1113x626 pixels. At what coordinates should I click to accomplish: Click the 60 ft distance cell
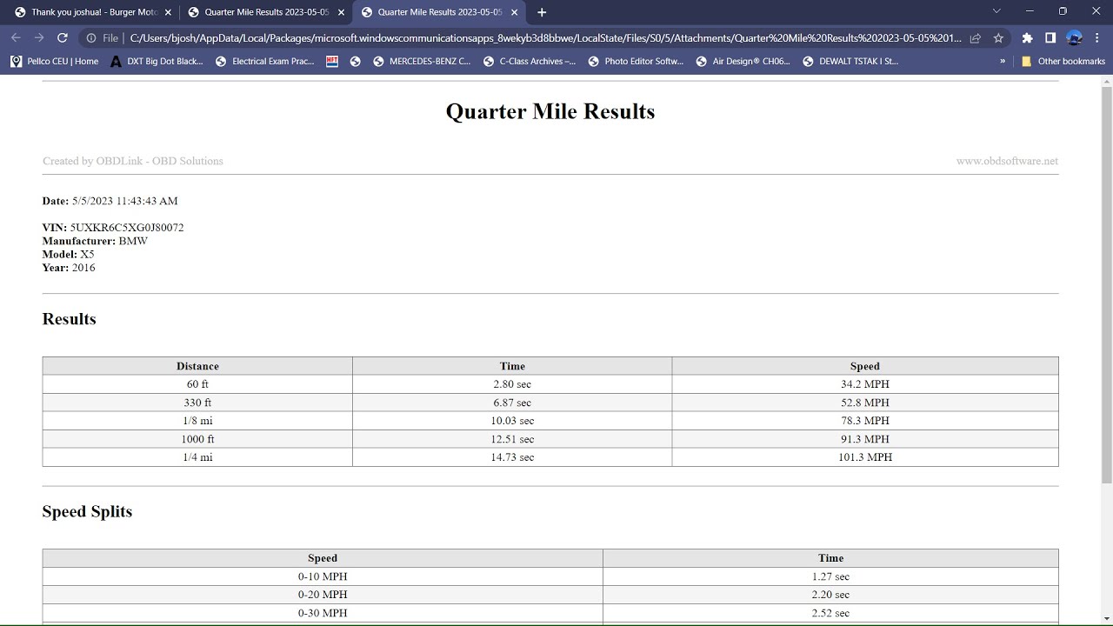[x=197, y=384]
